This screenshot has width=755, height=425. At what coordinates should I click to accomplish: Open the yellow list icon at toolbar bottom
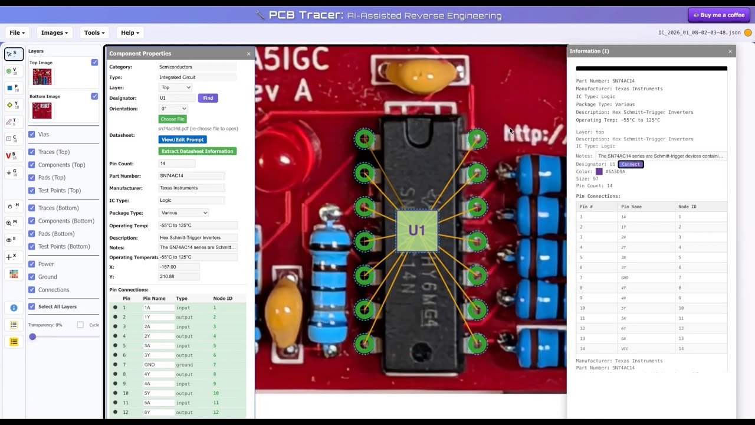pyautogui.click(x=14, y=342)
